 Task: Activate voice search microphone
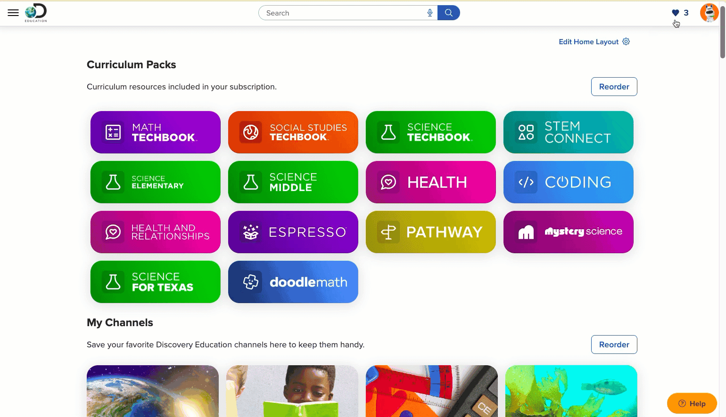[x=430, y=13]
